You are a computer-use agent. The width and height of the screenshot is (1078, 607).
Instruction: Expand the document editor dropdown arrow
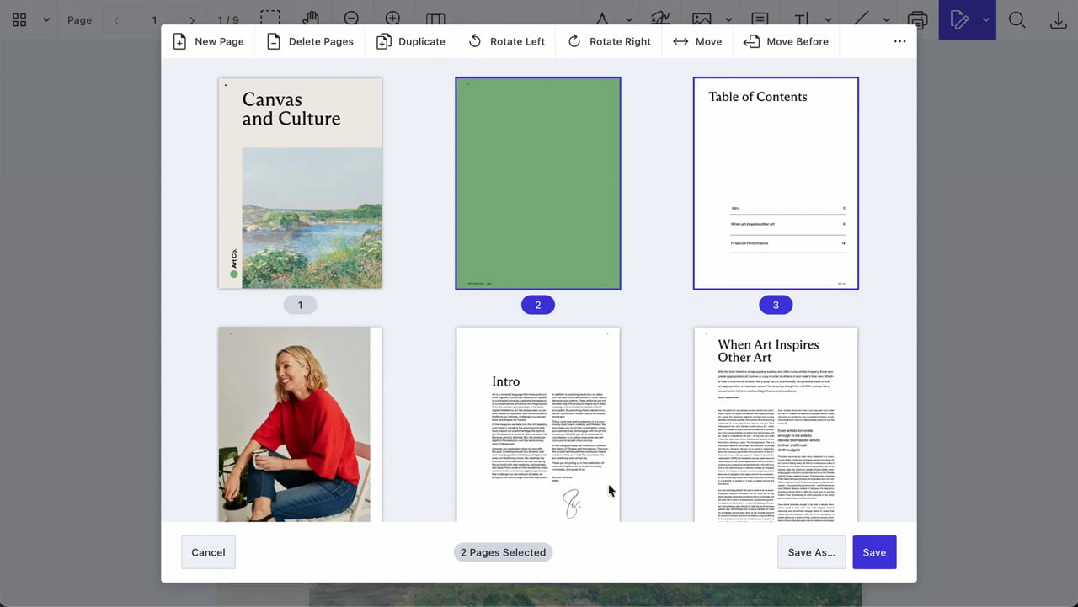click(x=985, y=19)
